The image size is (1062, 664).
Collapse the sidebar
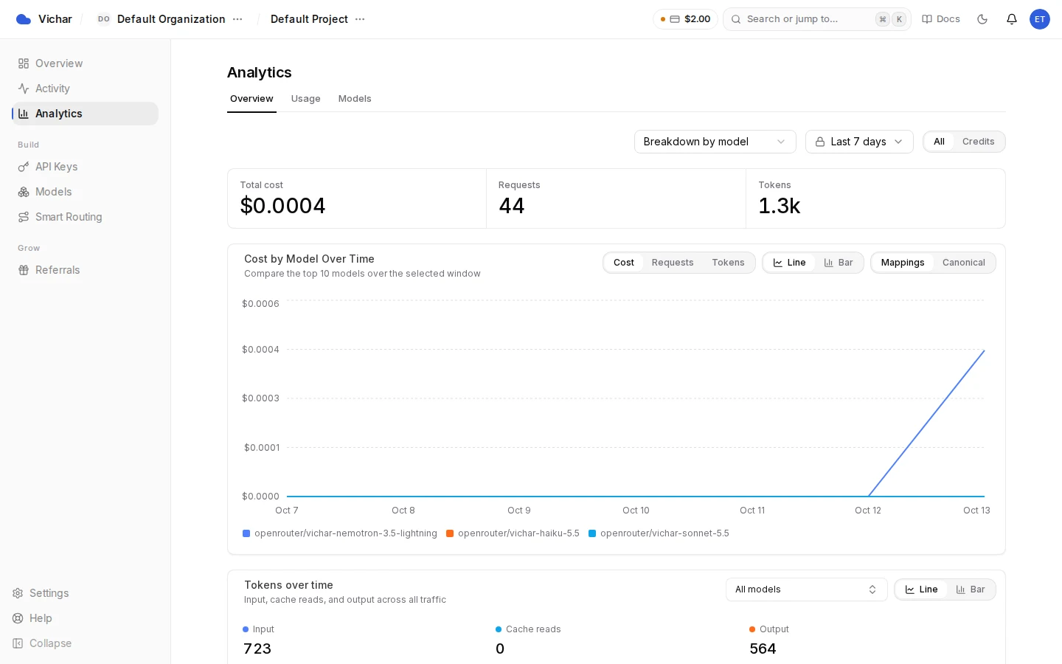42,643
